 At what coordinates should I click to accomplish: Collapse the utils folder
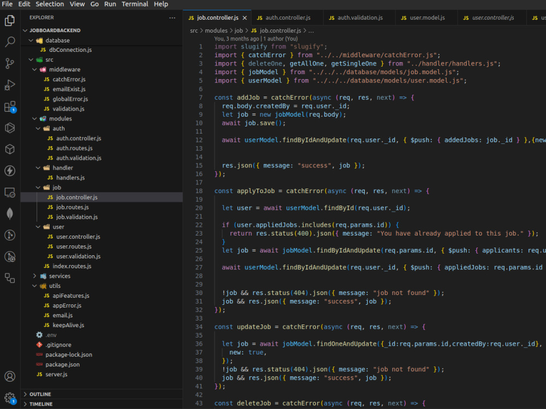click(x=34, y=286)
